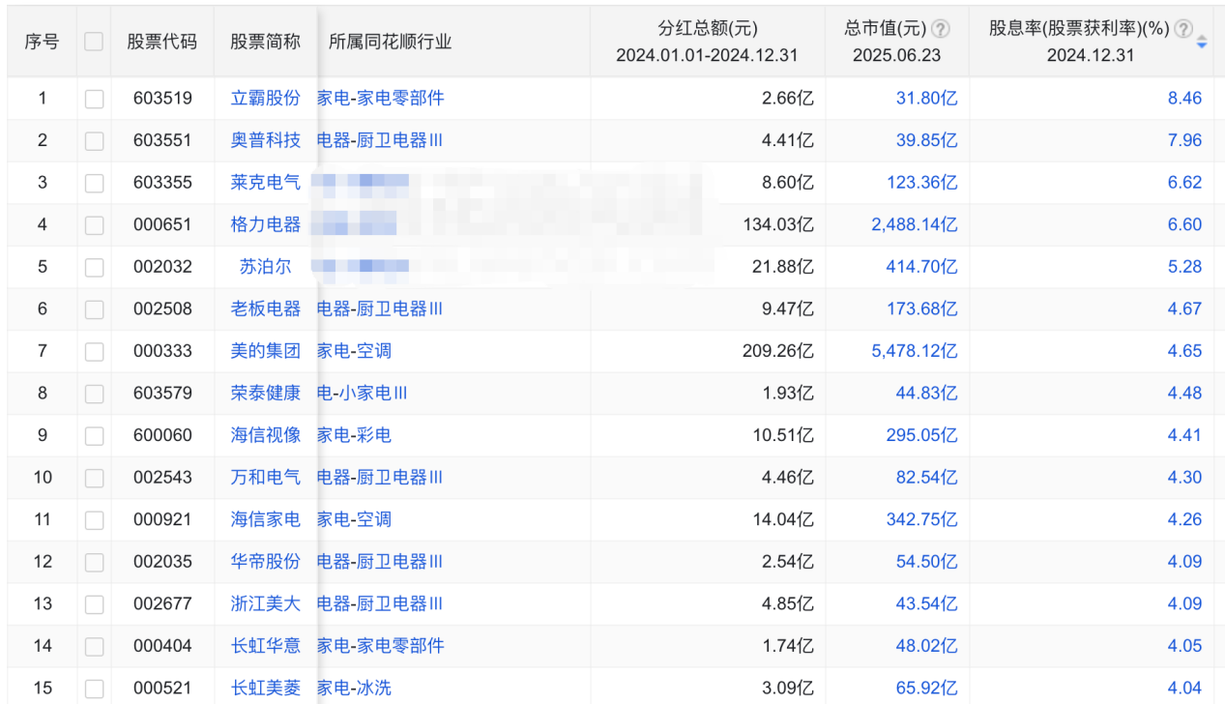
Task: Check the box for 万和电气 row
Action: [94, 478]
